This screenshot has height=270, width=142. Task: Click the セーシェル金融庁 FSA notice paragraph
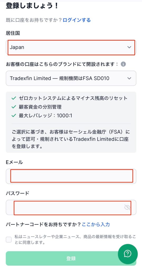[71, 139]
